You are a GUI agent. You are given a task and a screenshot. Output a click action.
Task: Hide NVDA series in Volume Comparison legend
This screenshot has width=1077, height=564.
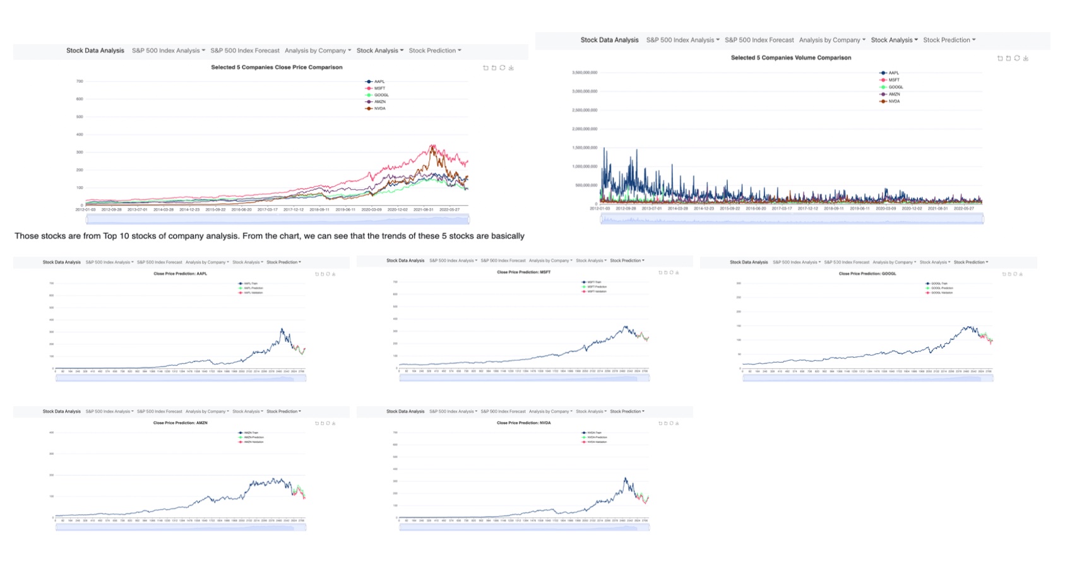click(890, 101)
